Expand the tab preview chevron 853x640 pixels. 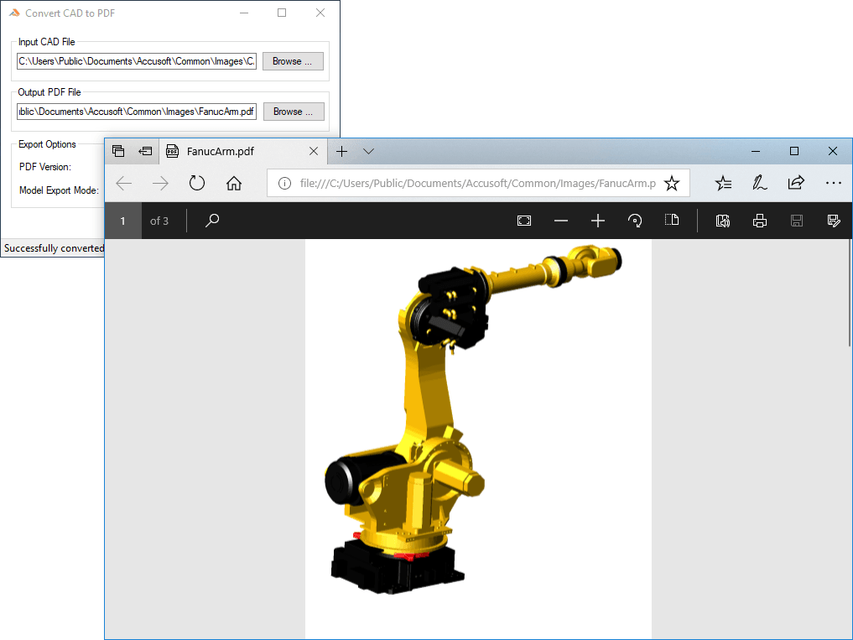pos(369,151)
